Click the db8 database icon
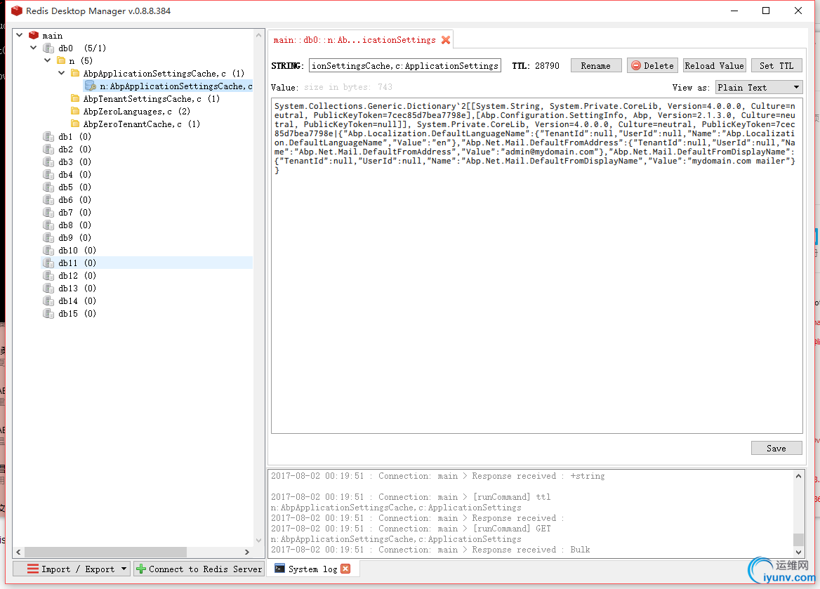 [x=48, y=225]
